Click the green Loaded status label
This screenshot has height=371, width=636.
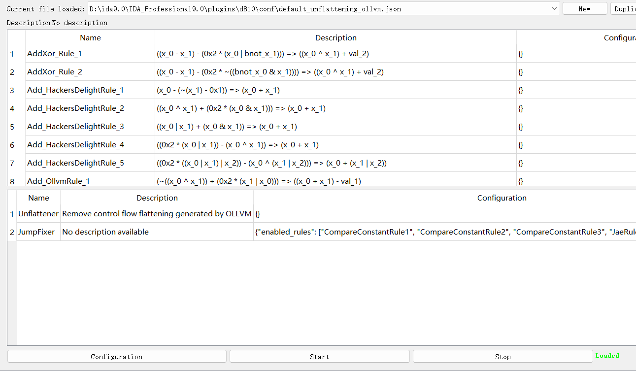coord(607,355)
